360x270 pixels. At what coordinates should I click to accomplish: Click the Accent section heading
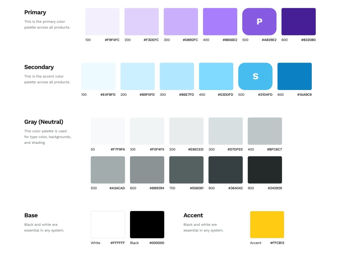[193, 215]
